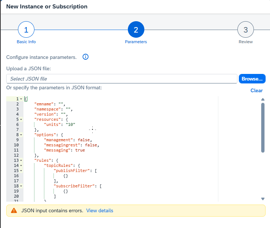Collapse the publishFilter array on line 15
This screenshot has height=228, width=270.
tap(21, 171)
